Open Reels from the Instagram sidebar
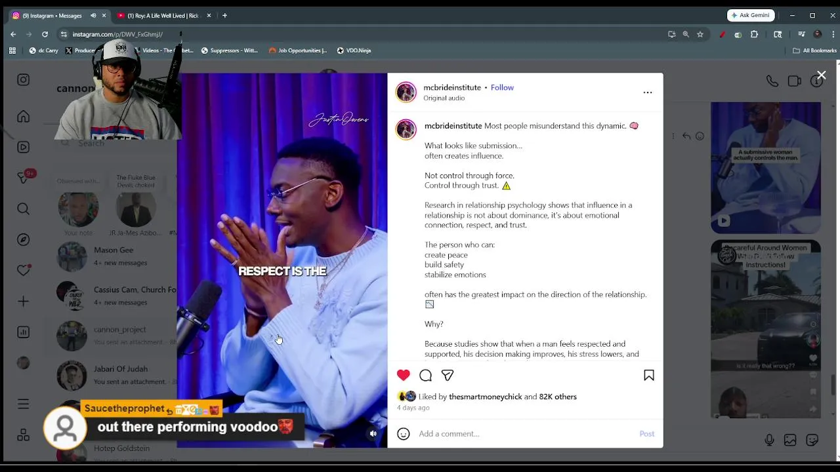The height and width of the screenshot is (472, 840). [x=24, y=147]
